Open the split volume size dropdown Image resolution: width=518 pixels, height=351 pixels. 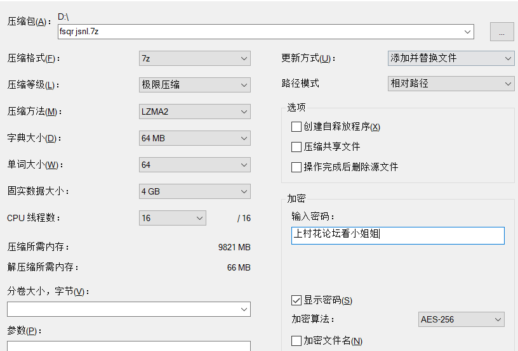[128, 309]
